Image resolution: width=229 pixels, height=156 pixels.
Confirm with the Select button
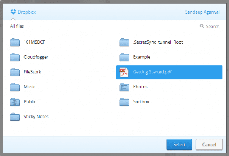point(179,144)
